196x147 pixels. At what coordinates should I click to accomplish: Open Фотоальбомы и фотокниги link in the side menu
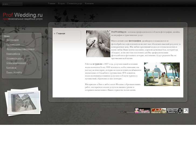20,49
